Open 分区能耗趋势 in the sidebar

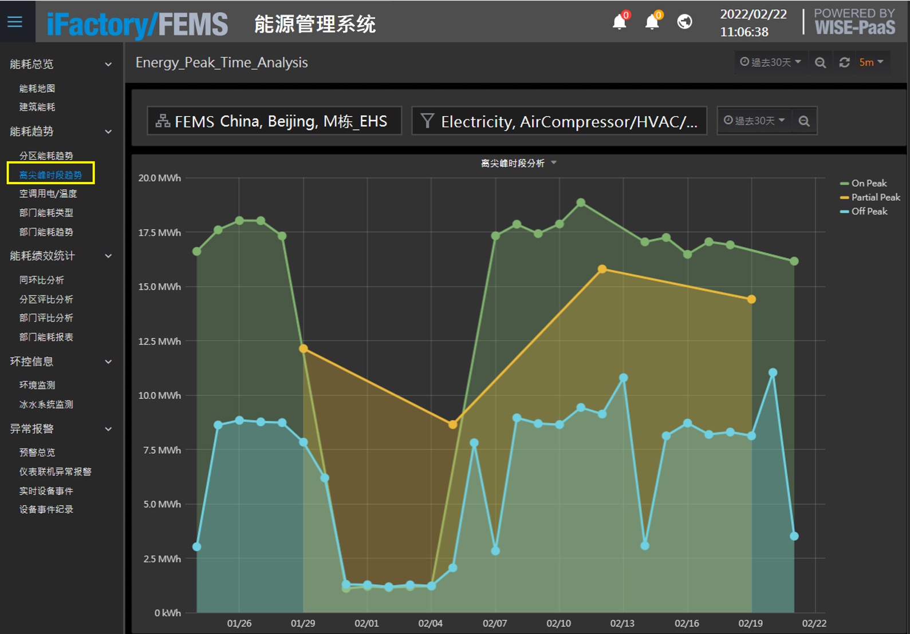click(46, 156)
